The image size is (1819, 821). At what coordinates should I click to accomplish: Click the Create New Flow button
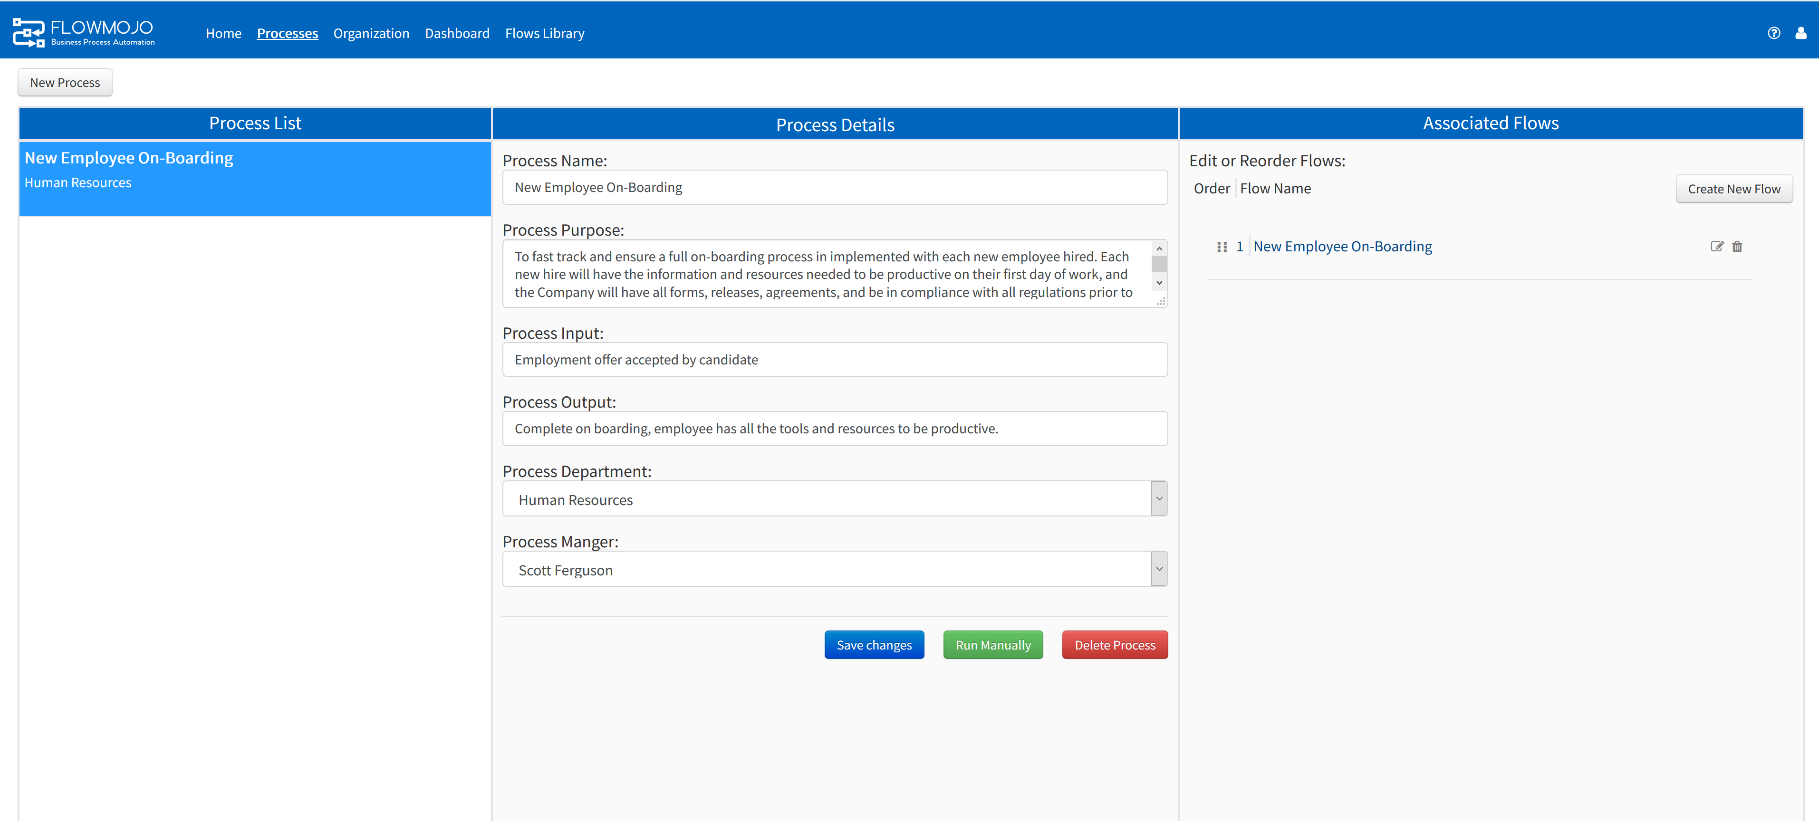click(1733, 189)
